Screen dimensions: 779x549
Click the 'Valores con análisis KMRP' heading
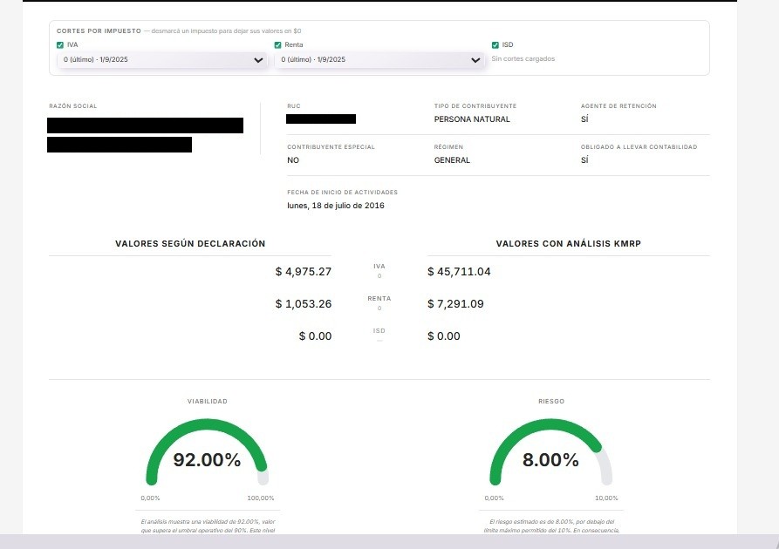coord(569,244)
